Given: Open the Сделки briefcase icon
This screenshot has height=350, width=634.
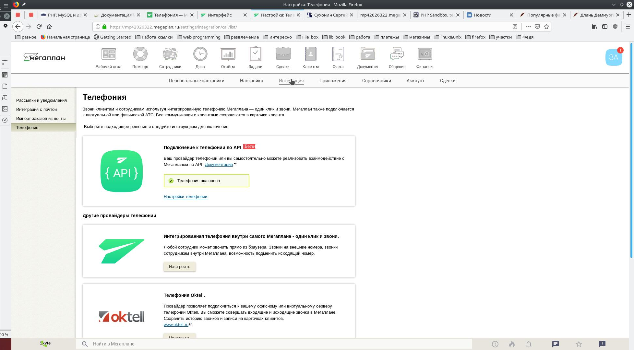Looking at the screenshot, I should [x=283, y=54].
